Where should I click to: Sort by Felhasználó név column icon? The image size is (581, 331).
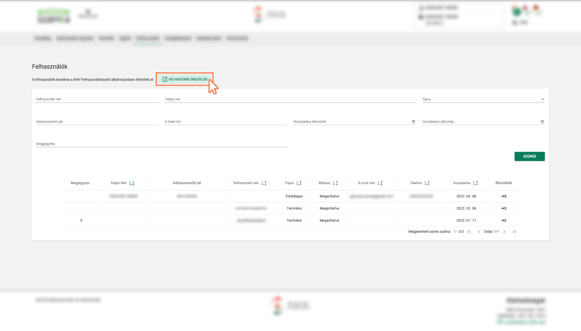coord(264,183)
